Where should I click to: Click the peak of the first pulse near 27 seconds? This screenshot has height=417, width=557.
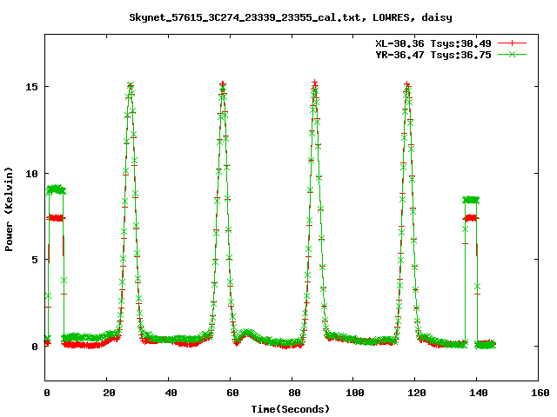coord(131,85)
